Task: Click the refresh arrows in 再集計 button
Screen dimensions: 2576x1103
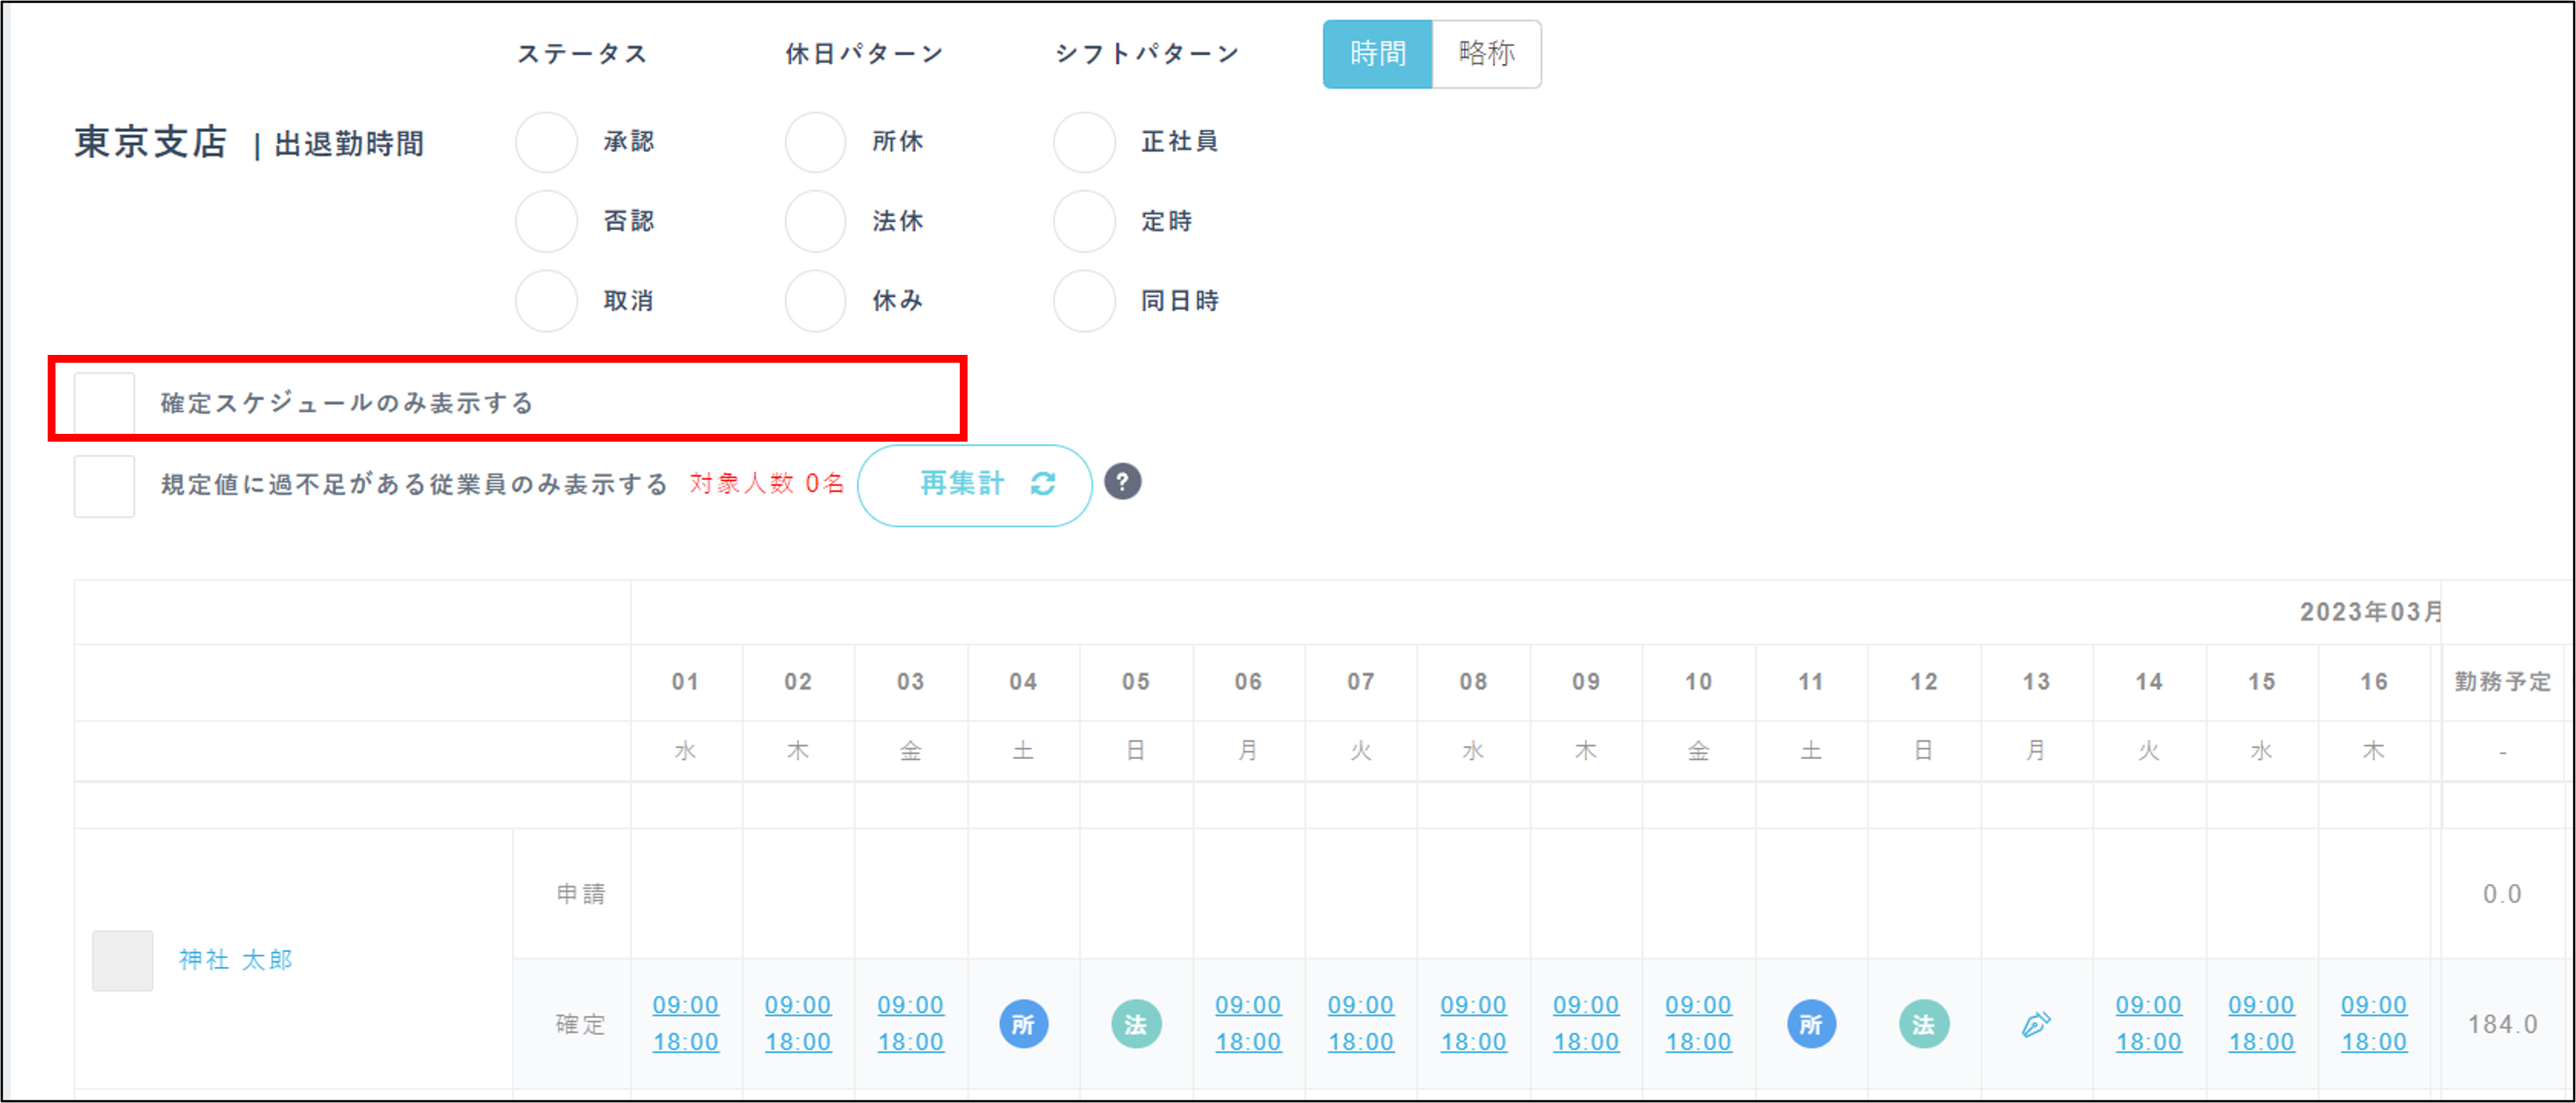Action: 1043,484
